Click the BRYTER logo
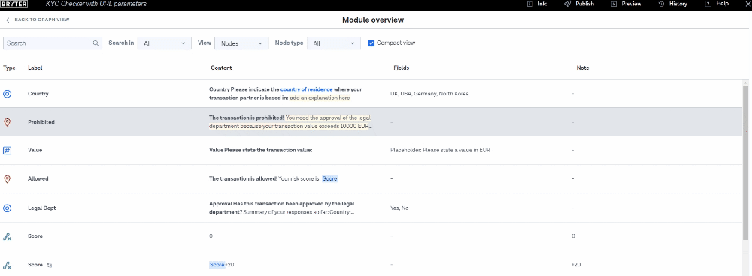The height and width of the screenshot is (276, 752). 14,4
